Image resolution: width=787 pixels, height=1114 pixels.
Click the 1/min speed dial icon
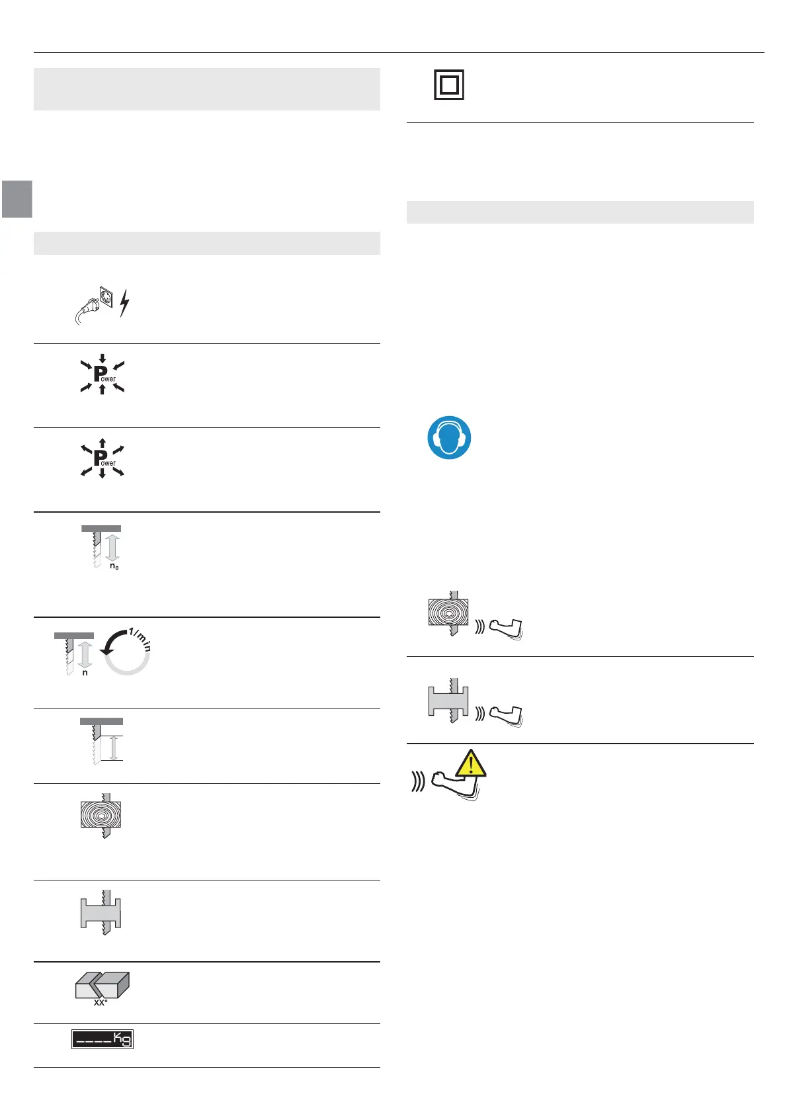[128, 652]
